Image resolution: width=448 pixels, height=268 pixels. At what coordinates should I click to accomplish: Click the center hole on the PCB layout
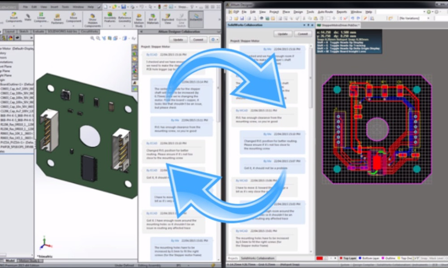pos(377,129)
